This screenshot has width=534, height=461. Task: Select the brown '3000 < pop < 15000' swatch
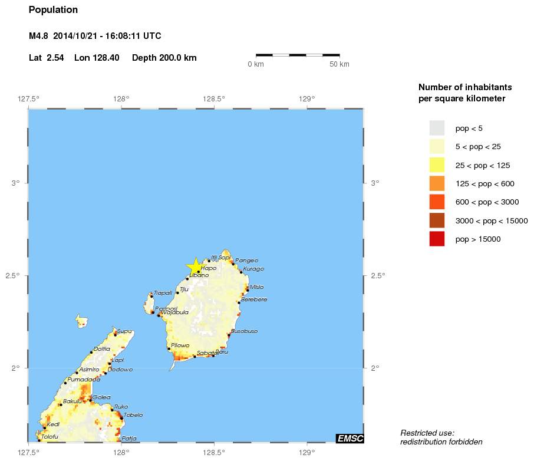pos(437,220)
